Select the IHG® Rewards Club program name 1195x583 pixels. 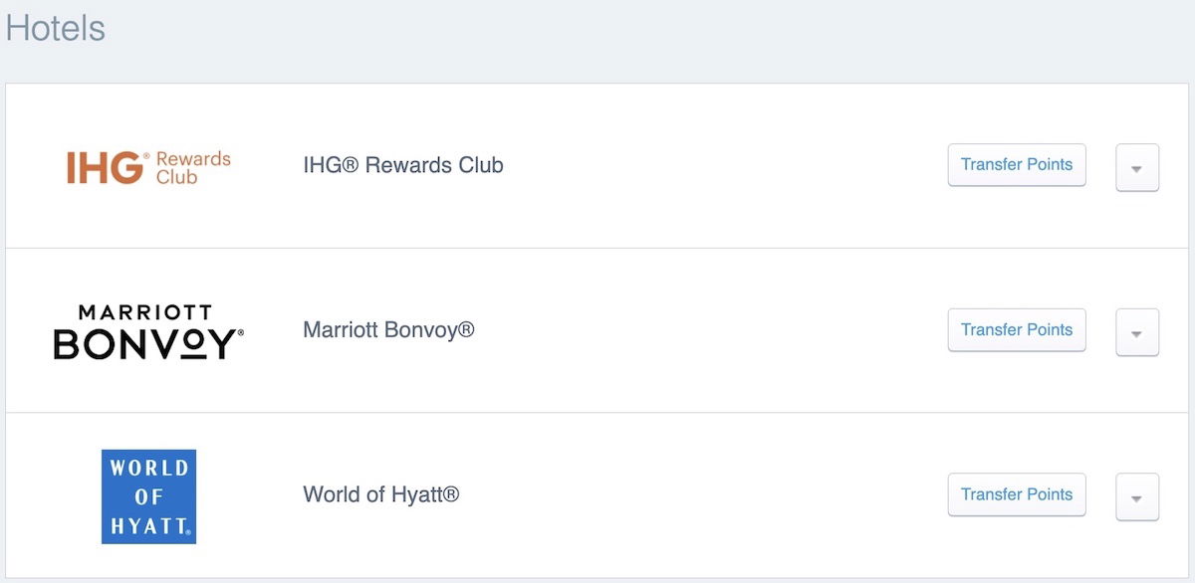click(x=403, y=165)
